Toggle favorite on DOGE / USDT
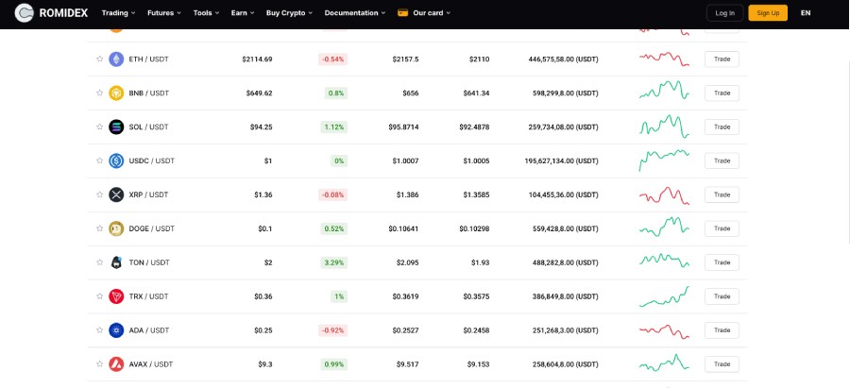The height and width of the screenshot is (388, 850). (x=100, y=228)
